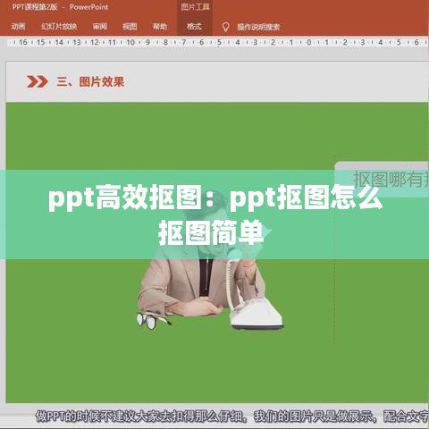Open the 帮助 tab
429x429 pixels.
point(160,27)
